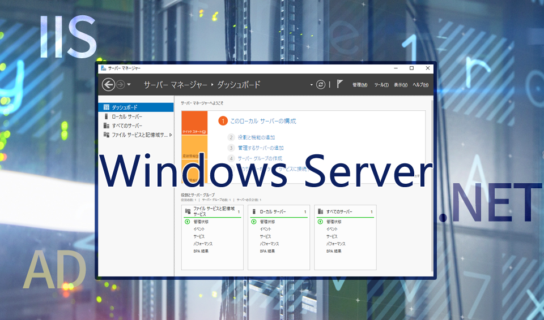The height and width of the screenshot is (320, 544).
Task: Click BPA 結果 in the ファイル サービス tile
Action: click(201, 251)
